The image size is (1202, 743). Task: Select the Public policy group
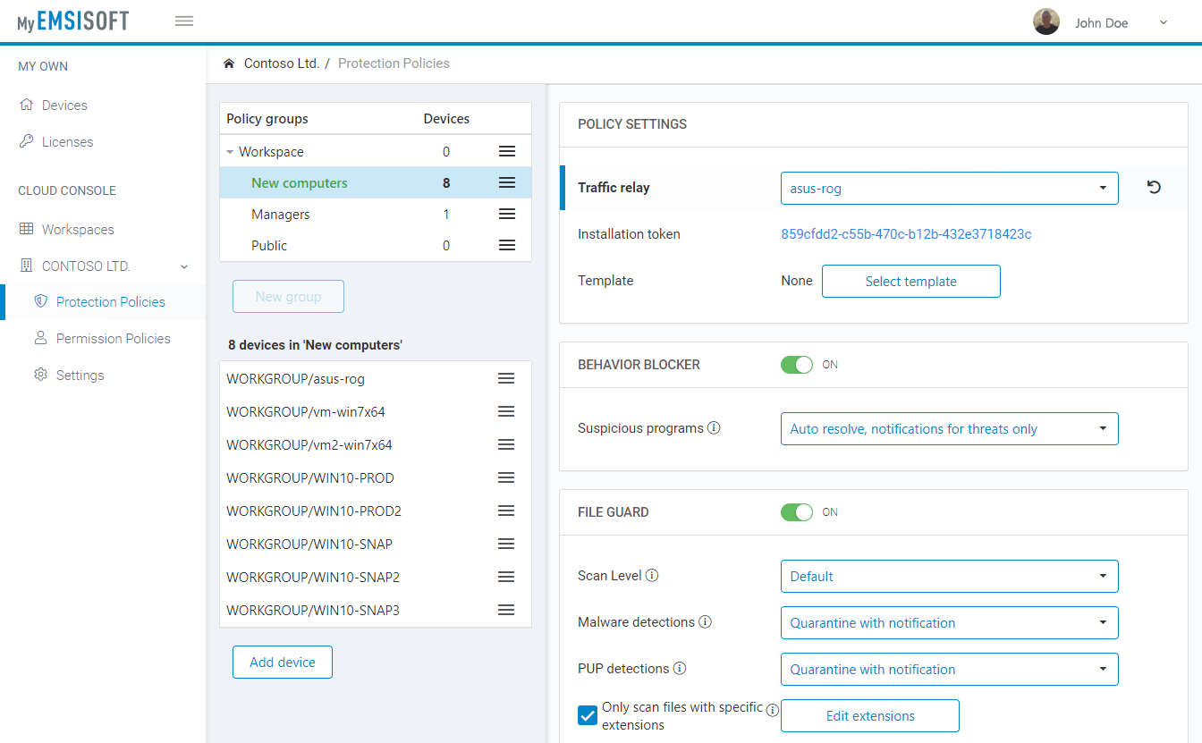click(x=376, y=246)
